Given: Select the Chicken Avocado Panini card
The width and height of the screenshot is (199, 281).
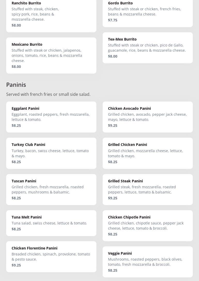Looking at the screenshot, I should (148, 117).
